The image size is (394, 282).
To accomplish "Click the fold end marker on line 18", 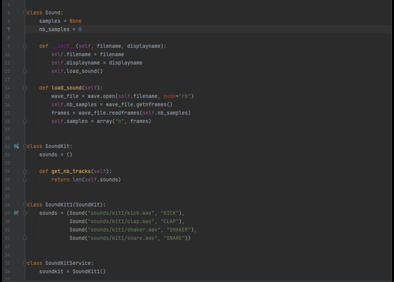I will 25,121.
